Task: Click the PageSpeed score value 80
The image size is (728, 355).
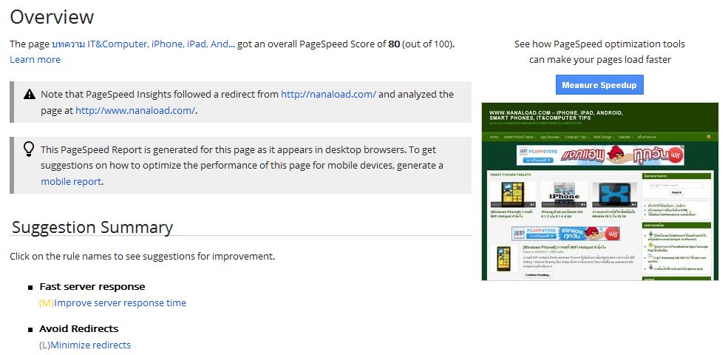Action: click(394, 44)
